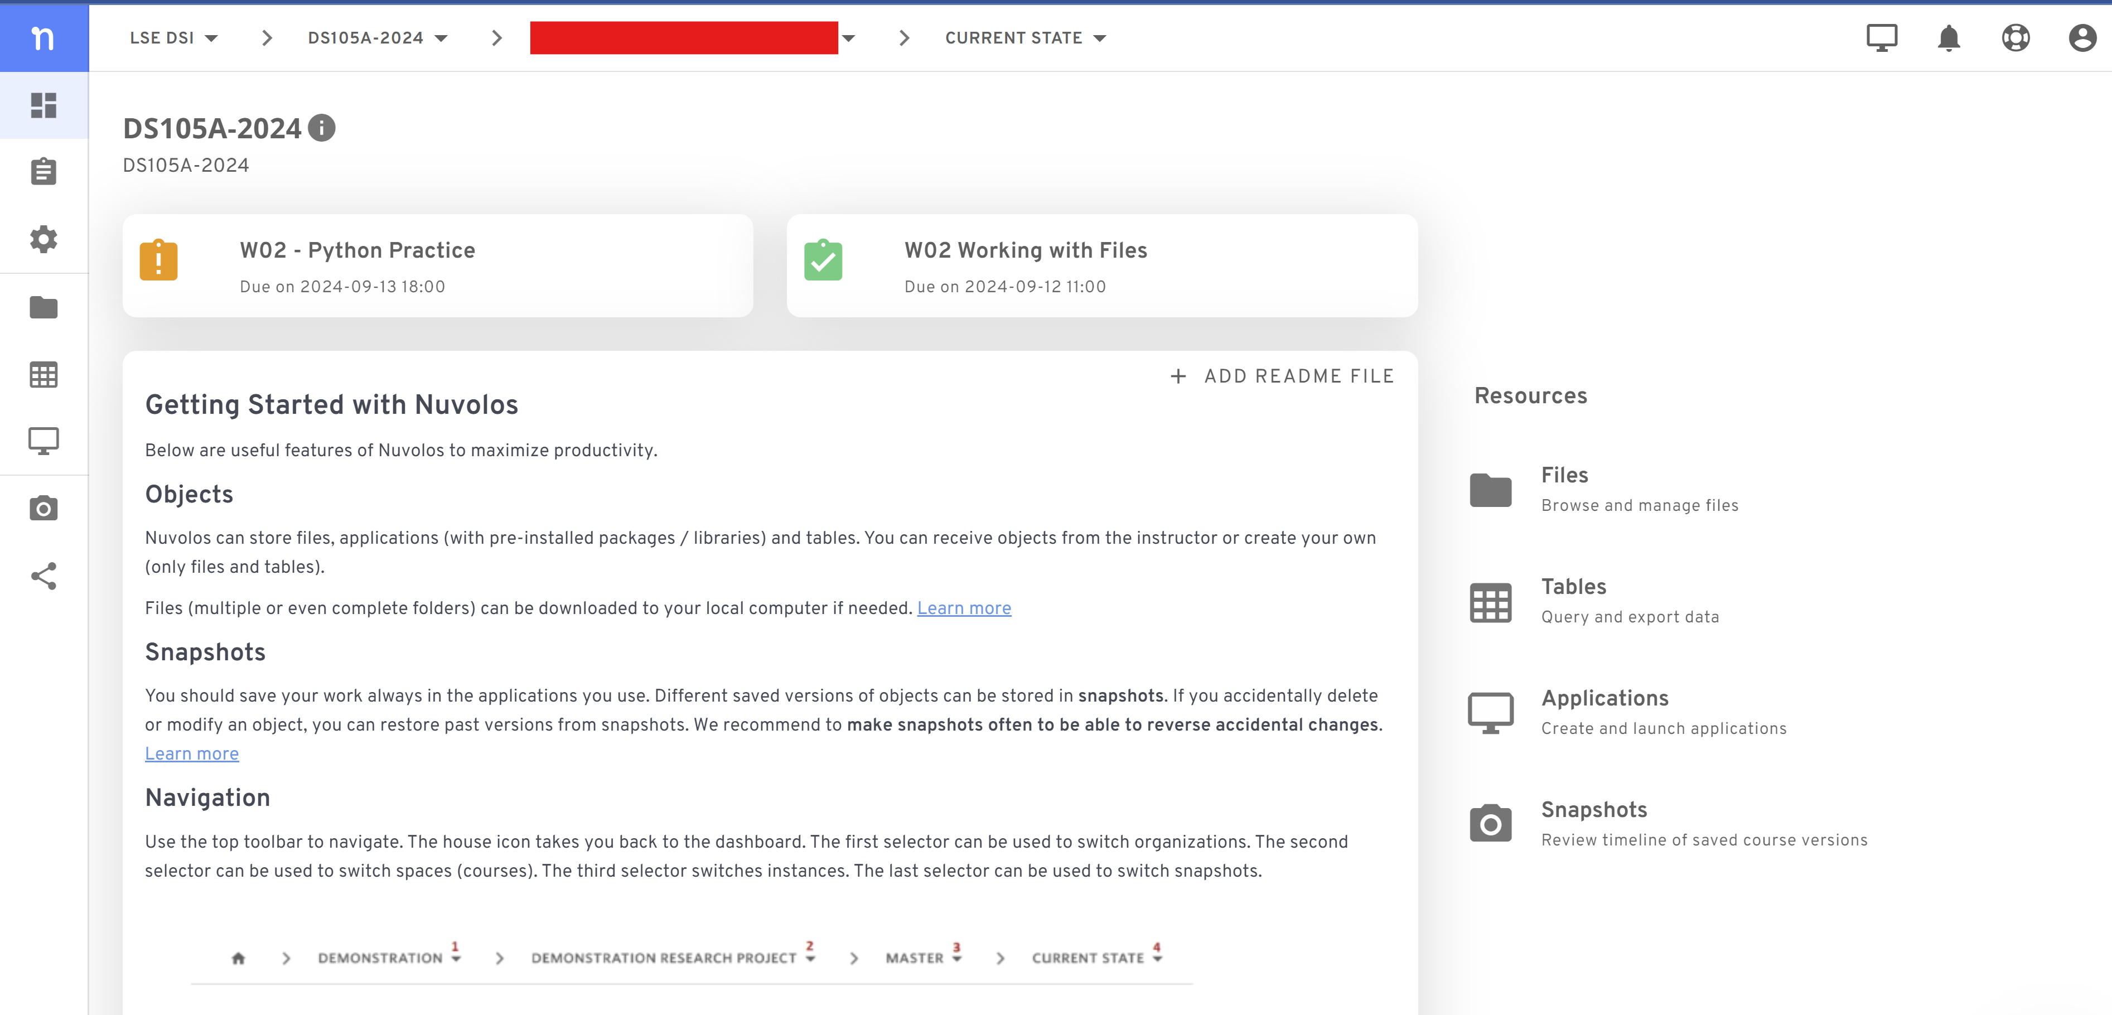
Task: Open the dashboard icon in sidebar
Action: 42,105
